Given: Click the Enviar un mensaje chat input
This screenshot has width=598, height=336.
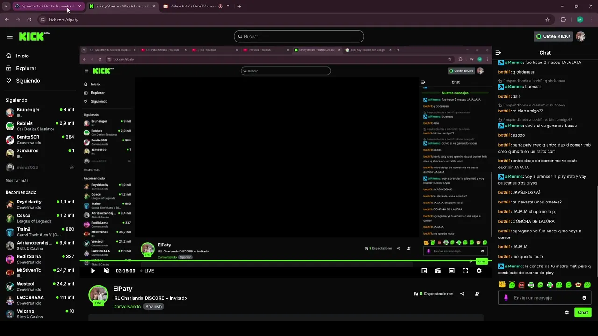Looking at the screenshot, I should coord(545,298).
